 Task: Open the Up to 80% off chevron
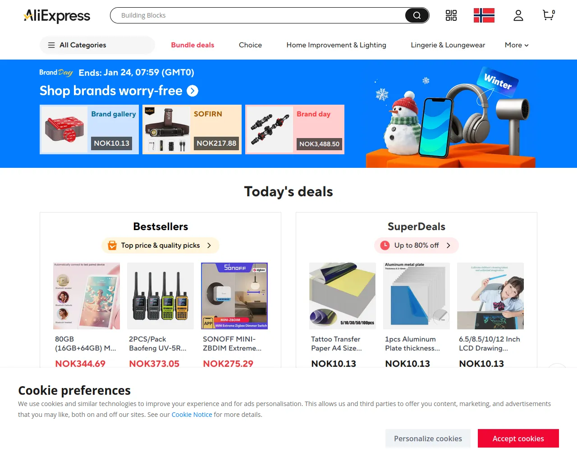[449, 245]
